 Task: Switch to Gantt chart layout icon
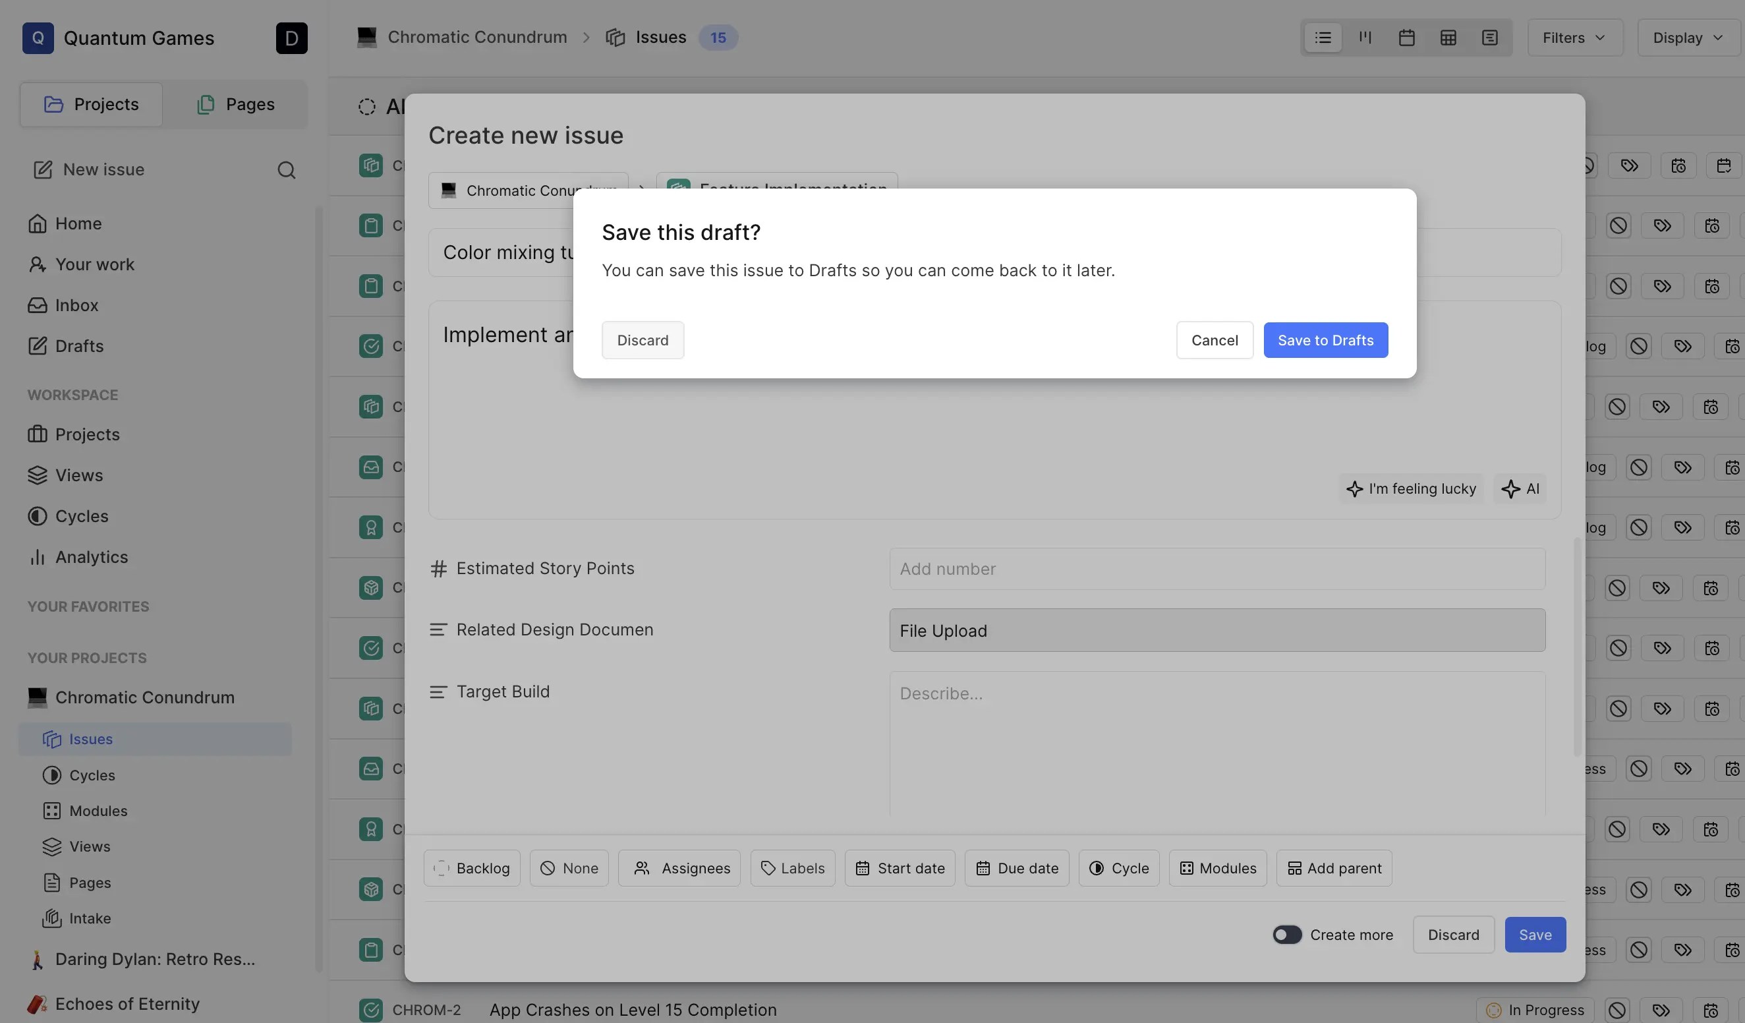1489,38
